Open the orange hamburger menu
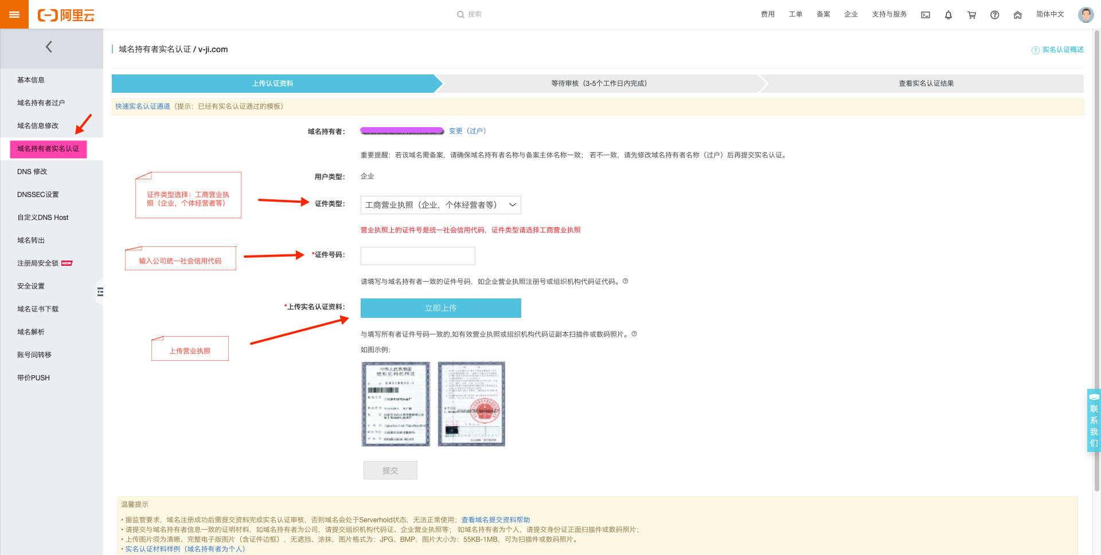Viewport: 1101px width, 555px height. pyautogui.click(x=14, y=14)
